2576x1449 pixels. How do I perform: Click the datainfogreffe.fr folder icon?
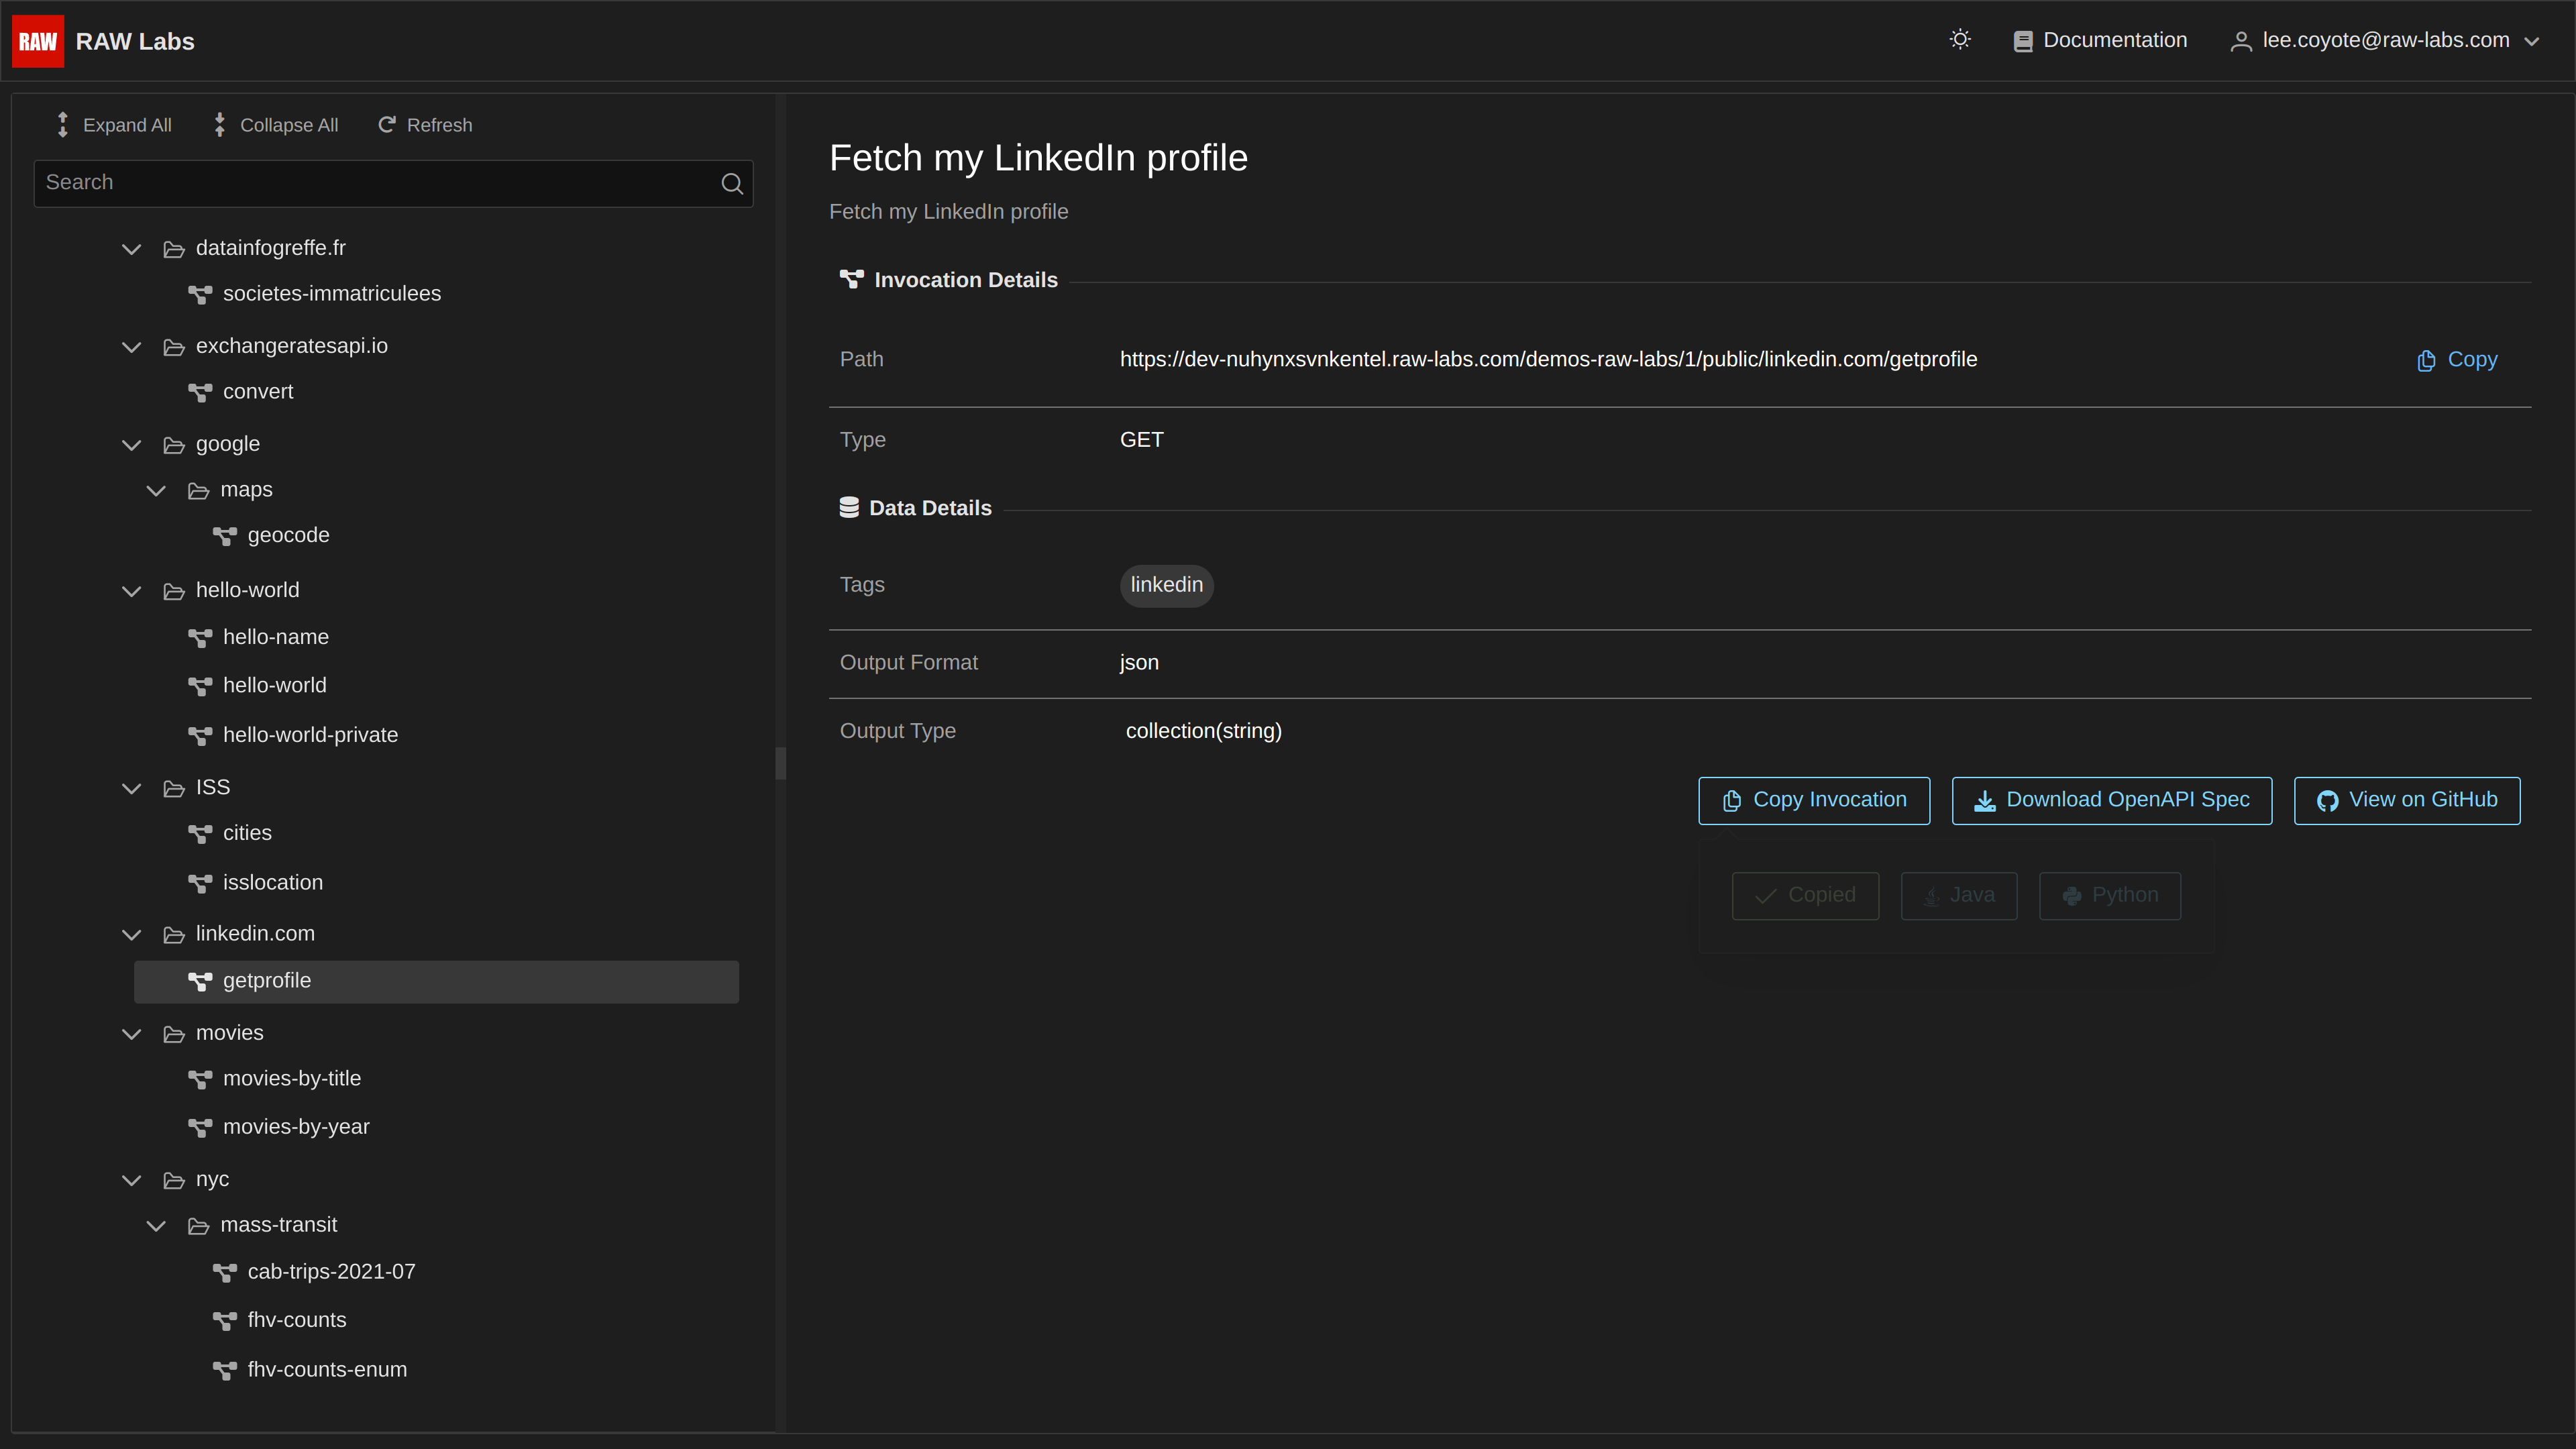(174, 249)
